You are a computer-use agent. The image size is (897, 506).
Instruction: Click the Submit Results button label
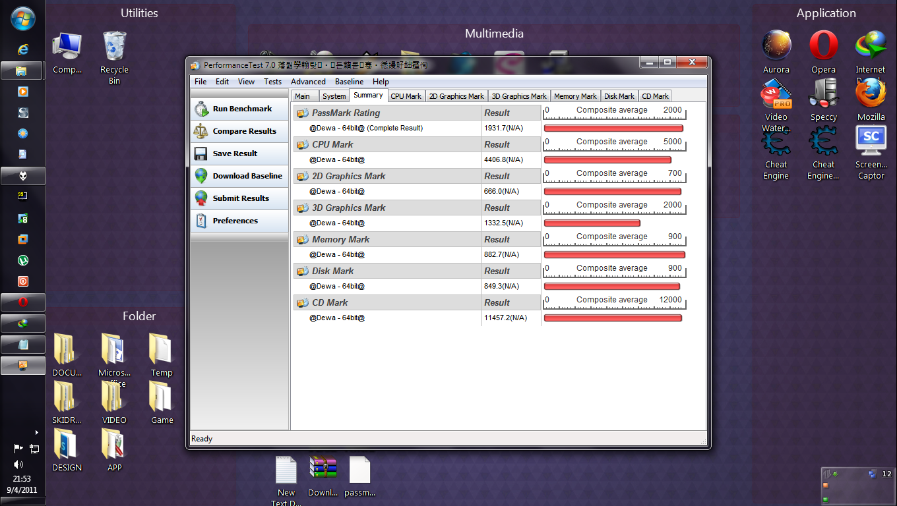[241, 198]
